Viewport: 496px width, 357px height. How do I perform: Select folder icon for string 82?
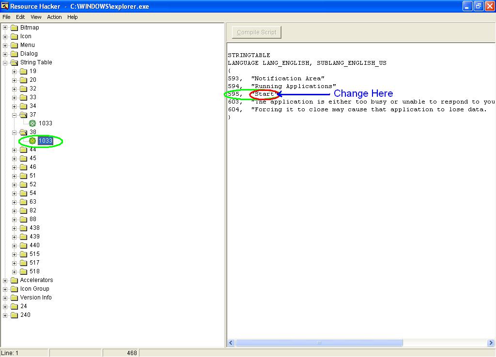[23, 211]
